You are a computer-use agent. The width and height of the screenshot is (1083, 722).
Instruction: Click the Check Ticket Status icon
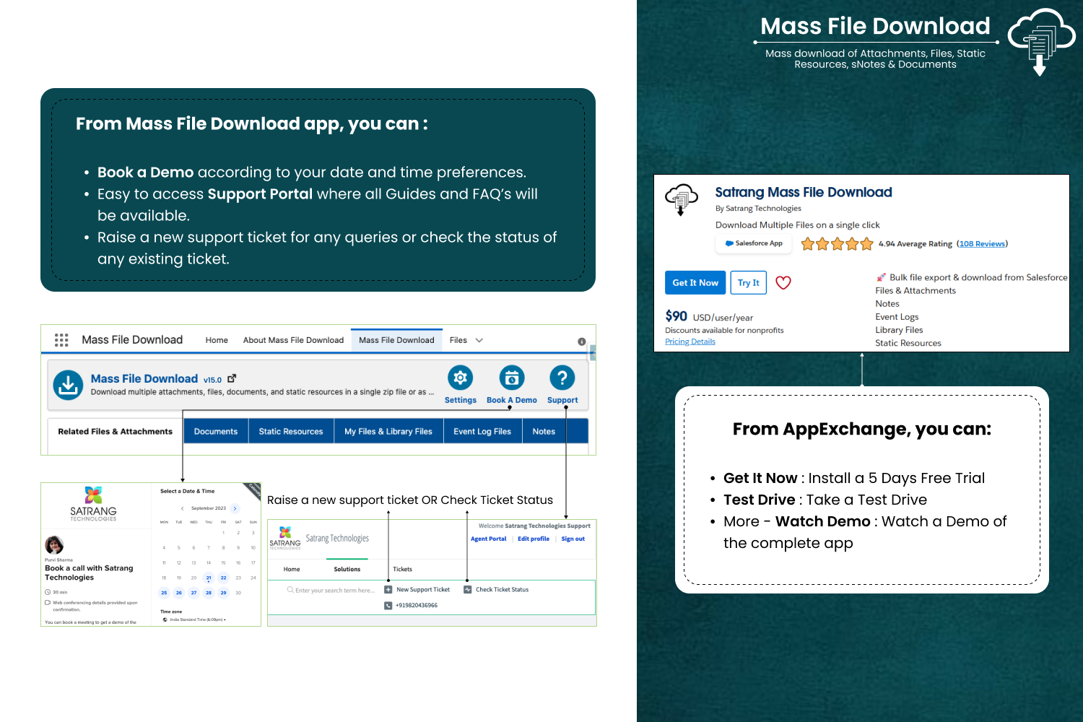468,590
